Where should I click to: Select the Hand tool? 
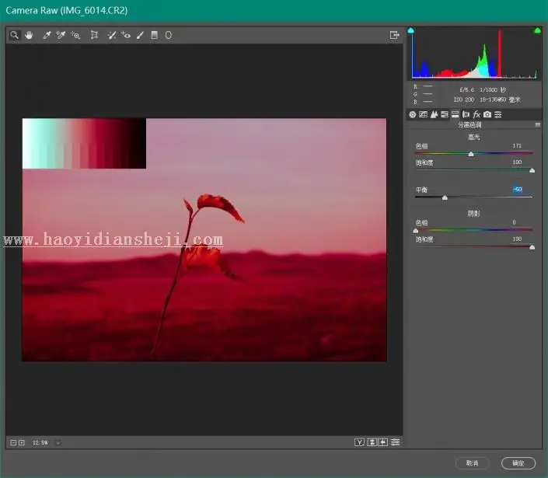[x=29, y=35]
